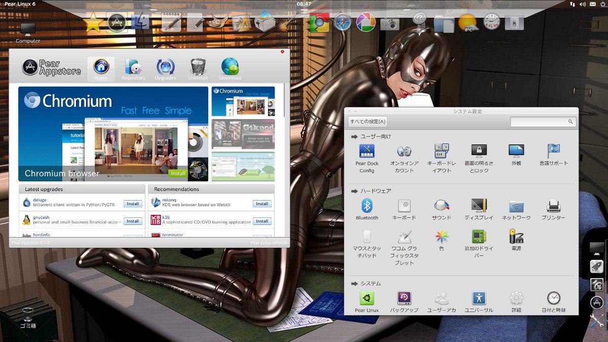The height and width of the screenshot is (342, 608).
Task: Open the volume indicator in top panel
Action: click(583, 4)
